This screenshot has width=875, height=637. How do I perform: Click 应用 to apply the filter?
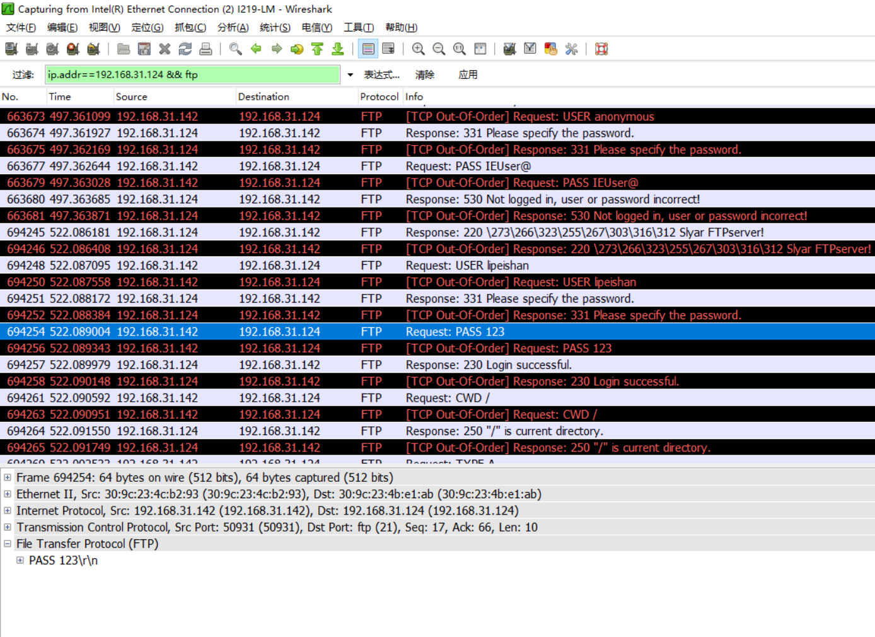point(468,75)
